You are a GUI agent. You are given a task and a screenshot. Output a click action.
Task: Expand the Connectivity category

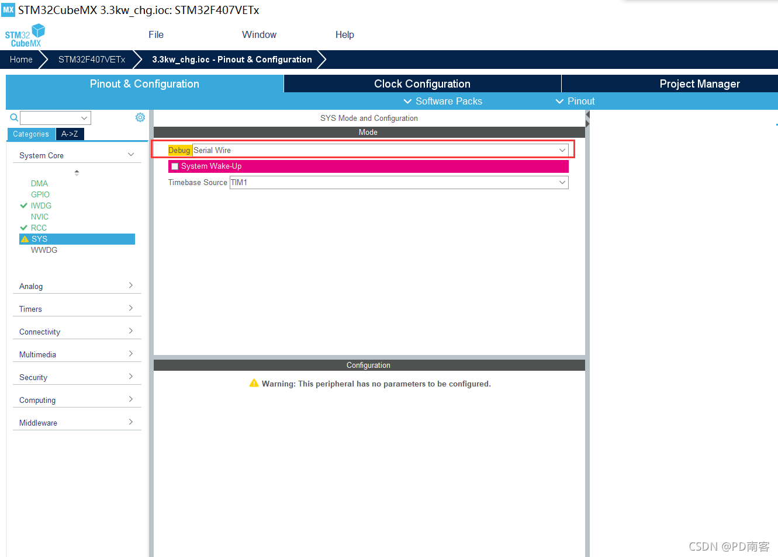click(x=77, y=332)
